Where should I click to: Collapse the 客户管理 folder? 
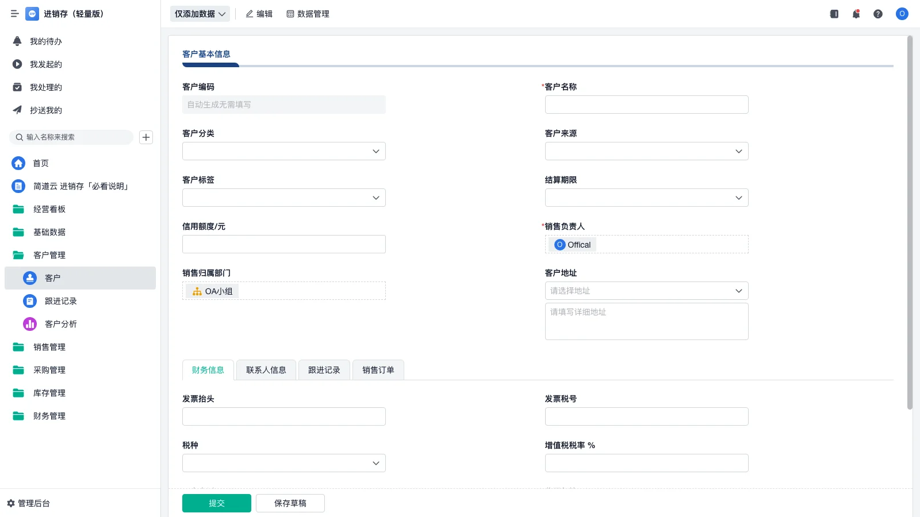click(80, 255)
